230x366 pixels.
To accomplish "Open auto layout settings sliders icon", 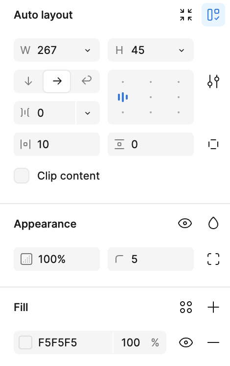I will click(x=213, y=81).
